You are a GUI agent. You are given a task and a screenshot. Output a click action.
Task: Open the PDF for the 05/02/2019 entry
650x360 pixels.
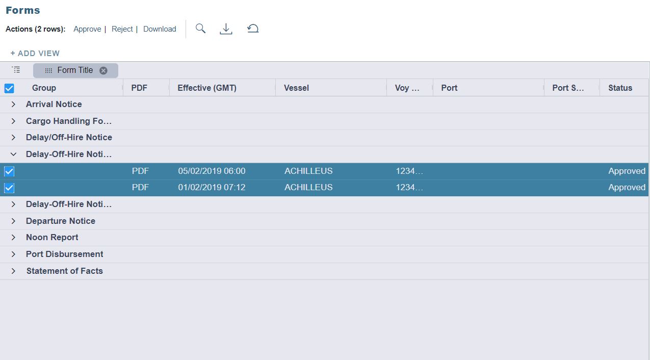tap(140, 171)
